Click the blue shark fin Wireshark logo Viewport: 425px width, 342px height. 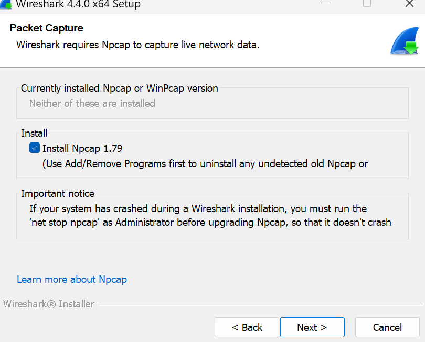coord(404,42)
